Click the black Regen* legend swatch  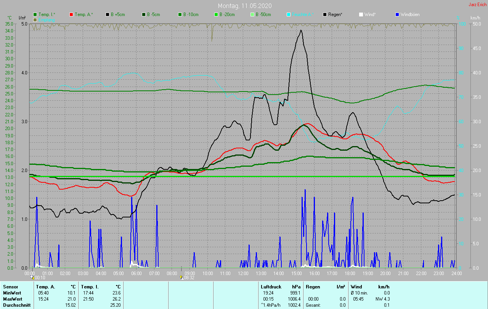pos(325,14)
